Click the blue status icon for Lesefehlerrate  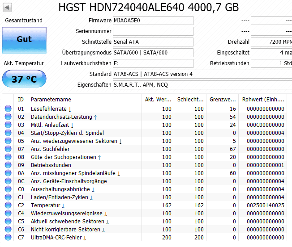(x=8, y=109)
